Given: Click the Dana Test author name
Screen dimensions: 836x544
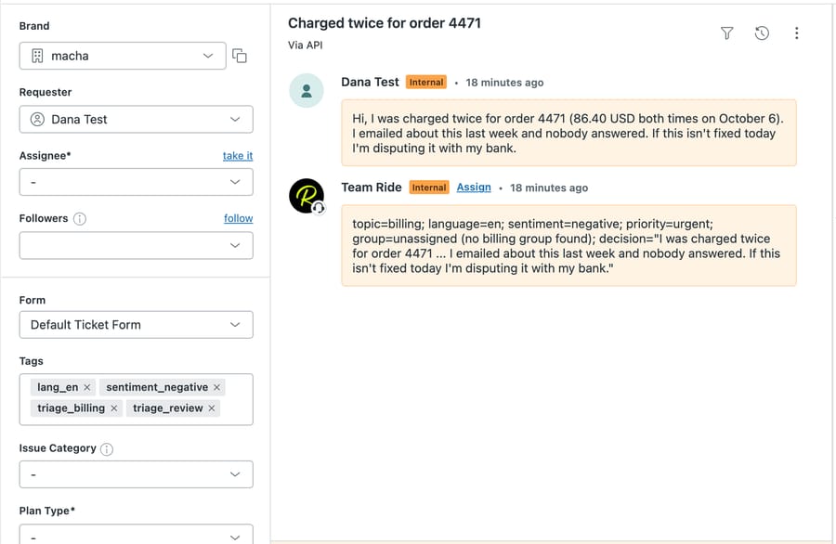Looking at the screenshot, I should (x=370, y=82).
